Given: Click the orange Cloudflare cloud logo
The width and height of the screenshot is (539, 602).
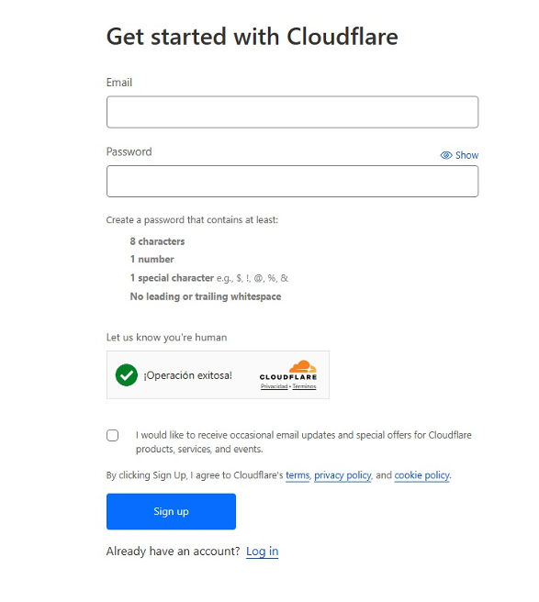Looking at the screenshot, I should tap(303, 366).
